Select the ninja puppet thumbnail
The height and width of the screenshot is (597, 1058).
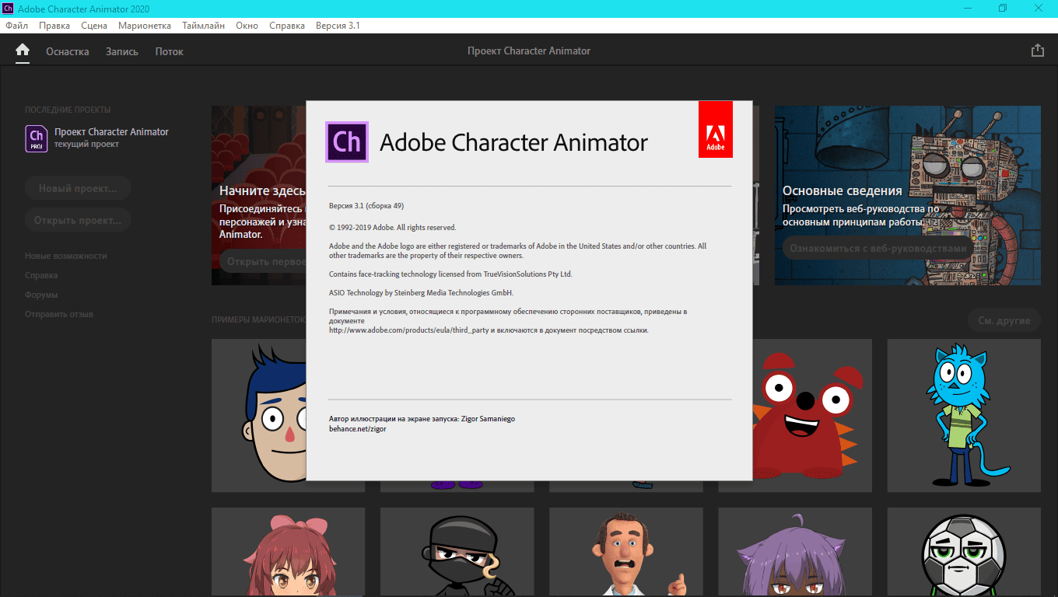coord(457,552)
